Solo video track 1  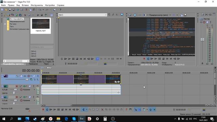[38, 76]
